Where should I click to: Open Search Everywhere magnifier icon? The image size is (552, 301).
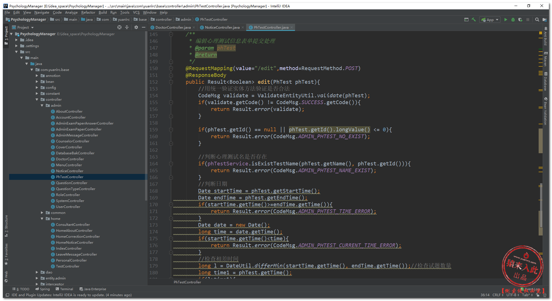537,20
